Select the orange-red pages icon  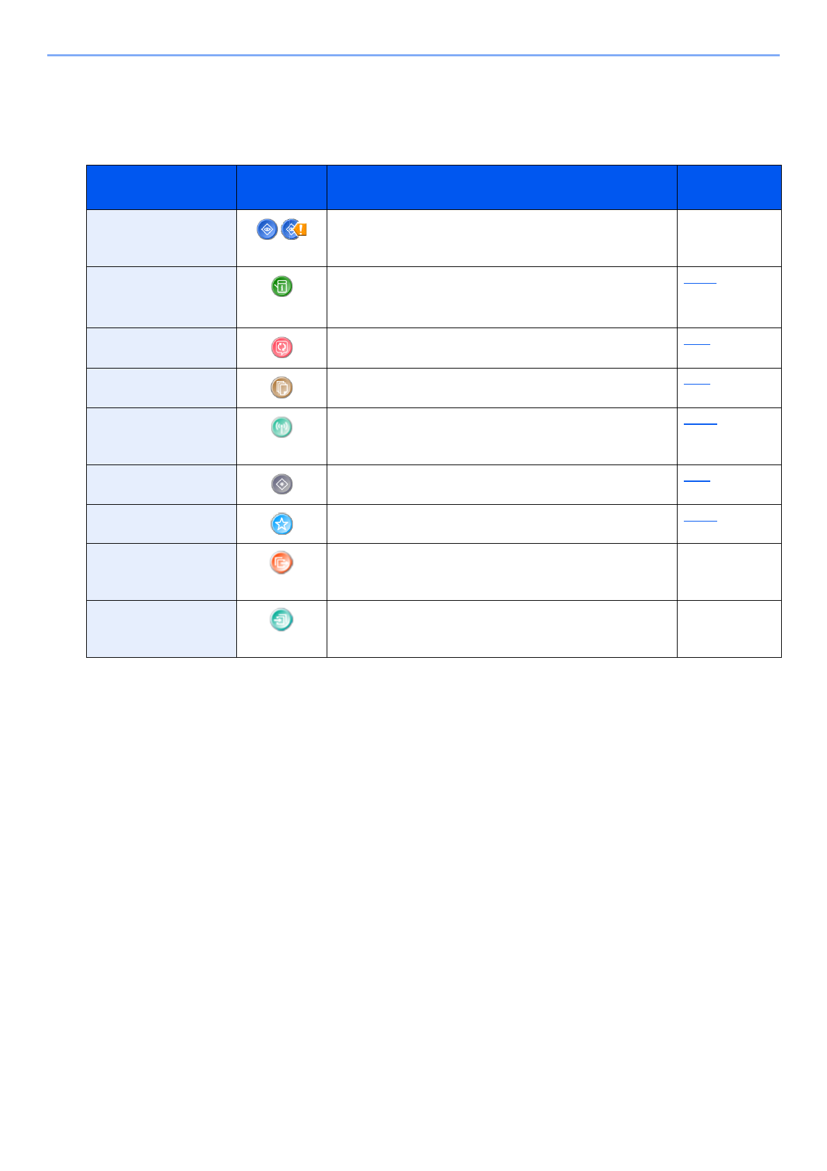point(281,563)
